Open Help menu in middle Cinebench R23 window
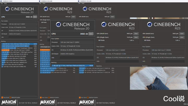This screenshot has height=106, width=188. click(44, 3)
